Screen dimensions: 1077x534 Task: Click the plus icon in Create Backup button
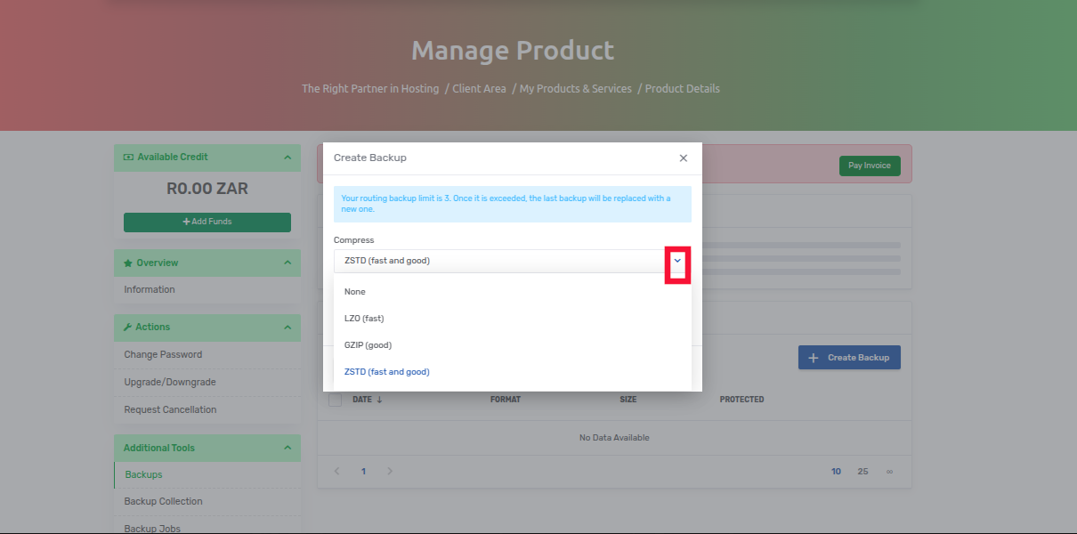[812, 357]
